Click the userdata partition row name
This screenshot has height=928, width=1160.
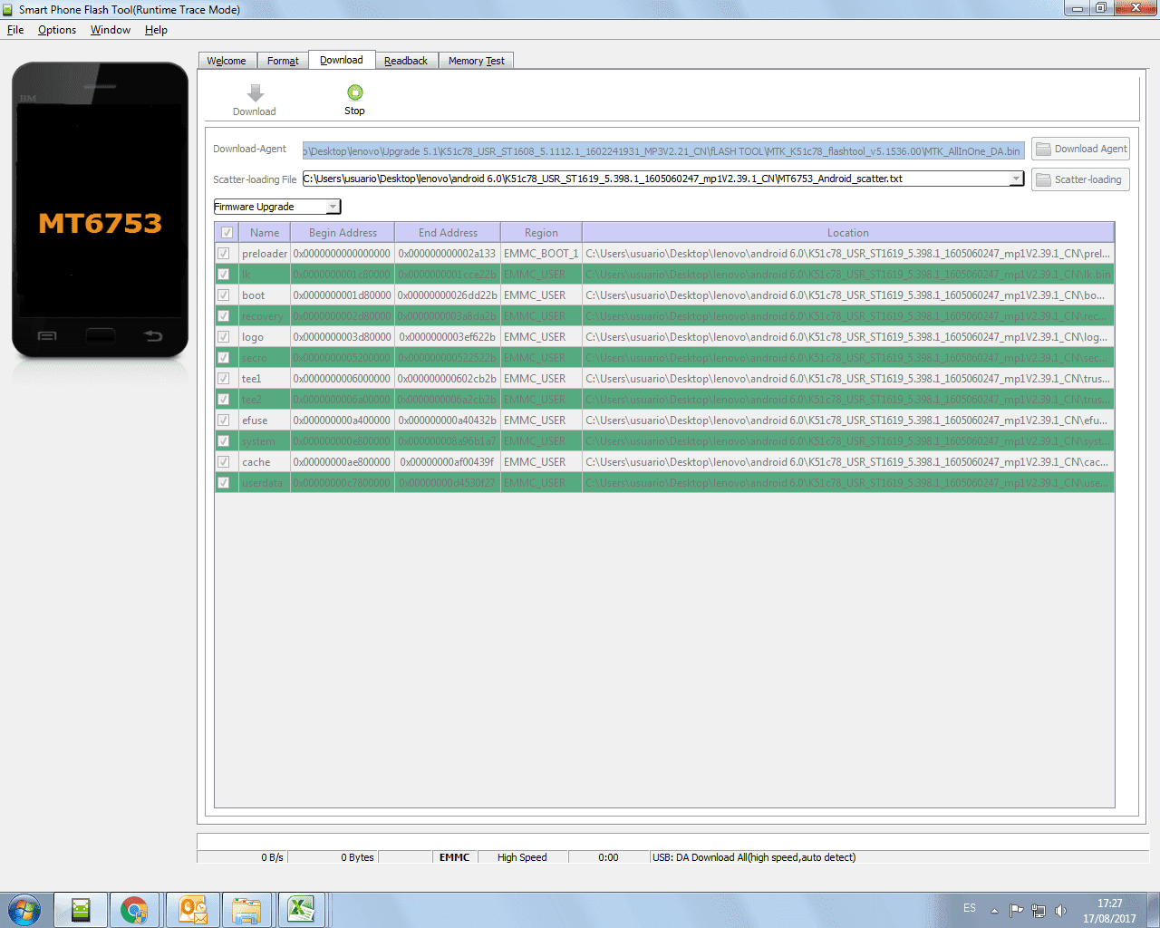pyautogui.click(x=265, y=483)
